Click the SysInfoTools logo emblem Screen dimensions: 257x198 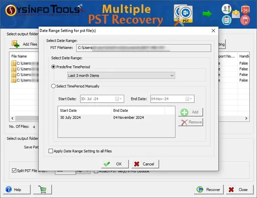11,10
